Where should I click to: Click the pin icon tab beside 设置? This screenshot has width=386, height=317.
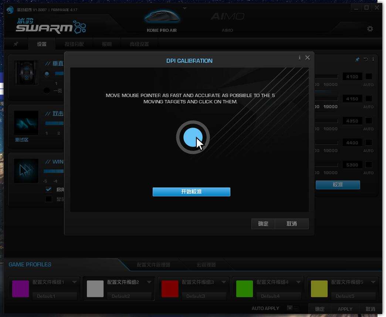(x=16, y=44)
